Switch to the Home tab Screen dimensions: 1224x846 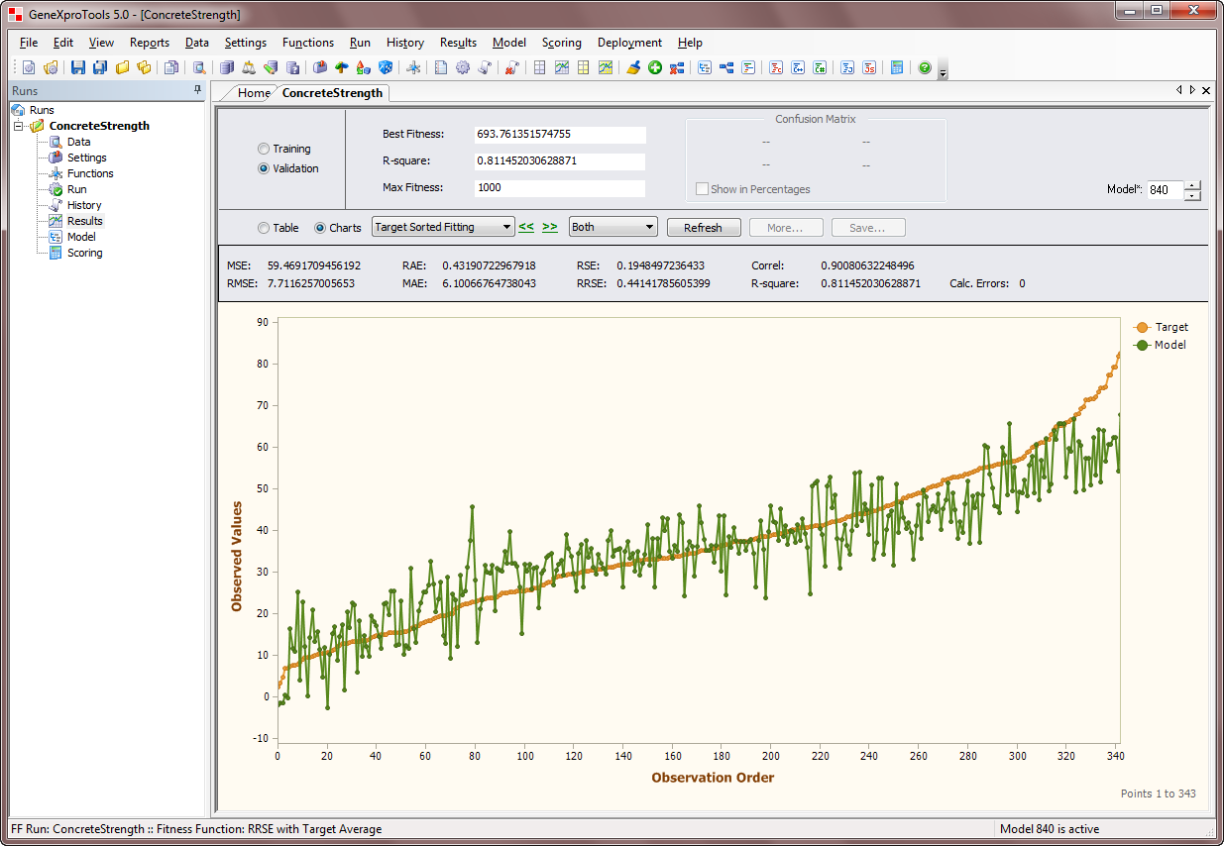tap(253, 93)
